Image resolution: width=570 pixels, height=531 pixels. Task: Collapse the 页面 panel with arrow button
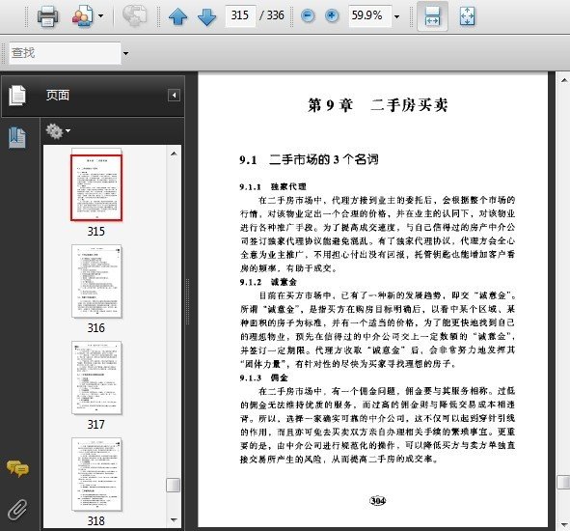pos(174,96)
